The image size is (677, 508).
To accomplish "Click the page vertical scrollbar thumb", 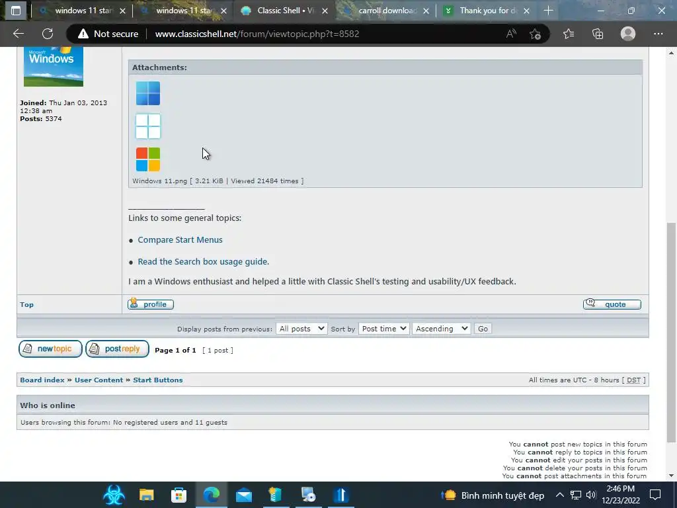I will coord(671,333).
